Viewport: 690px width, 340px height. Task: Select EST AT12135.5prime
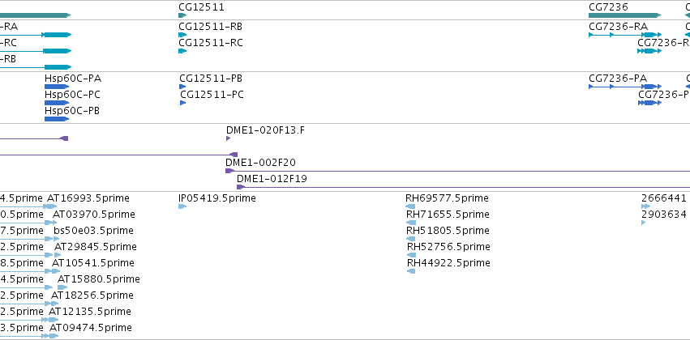click(x=90, y=312)
